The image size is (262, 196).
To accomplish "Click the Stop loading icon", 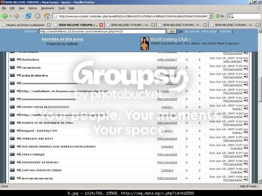I will click(37, 16).
